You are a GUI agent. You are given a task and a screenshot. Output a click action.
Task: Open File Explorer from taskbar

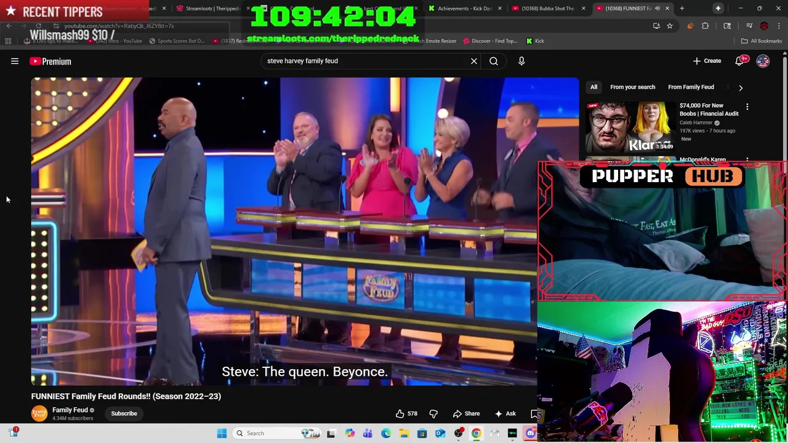(x=404, y=433)
